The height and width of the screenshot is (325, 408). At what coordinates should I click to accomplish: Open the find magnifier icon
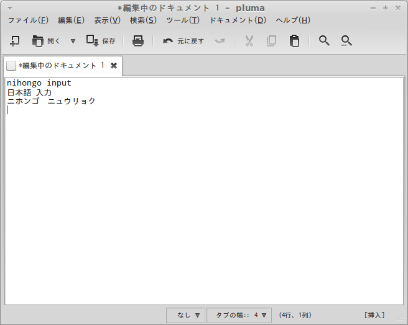324,41
